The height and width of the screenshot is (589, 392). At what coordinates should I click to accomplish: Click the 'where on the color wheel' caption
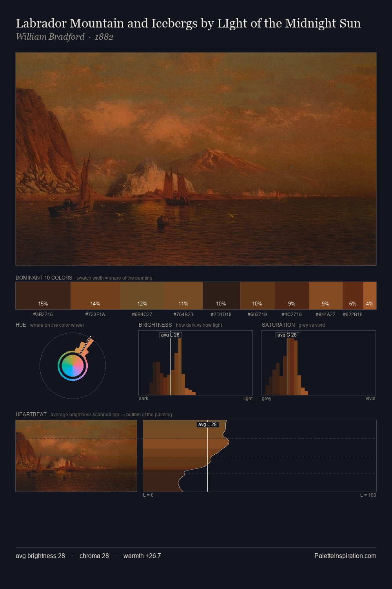pyautogui.click(x=57, y=325)
